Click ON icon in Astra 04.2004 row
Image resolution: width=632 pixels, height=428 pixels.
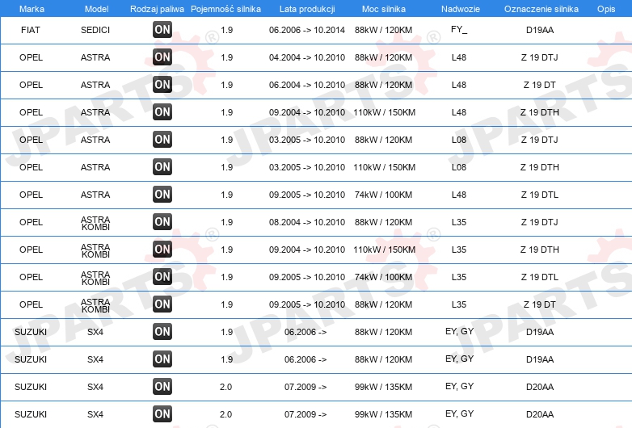[x=162, y=57]
